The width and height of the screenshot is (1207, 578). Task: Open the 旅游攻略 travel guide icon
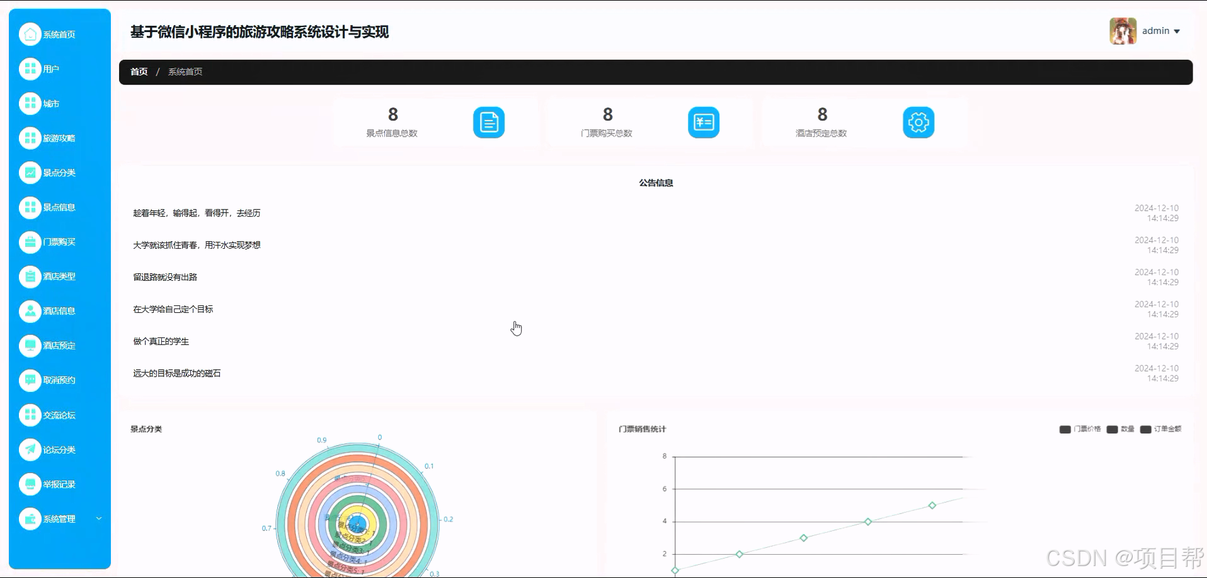[x=30, y=138]
